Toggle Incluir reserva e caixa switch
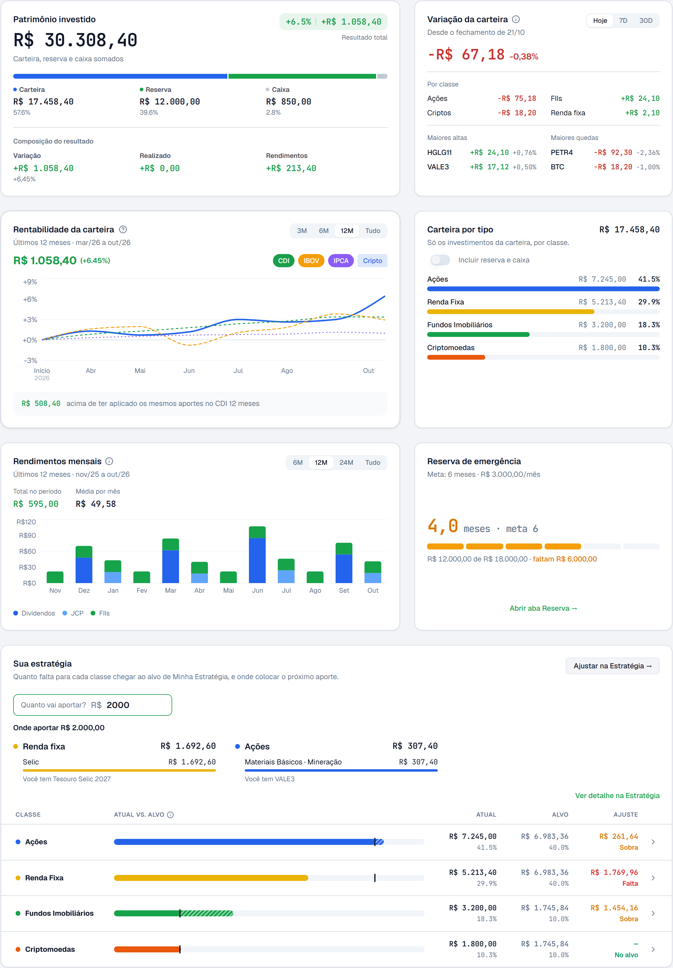Viewport: 673px width, 968px height. pos(440,260)
